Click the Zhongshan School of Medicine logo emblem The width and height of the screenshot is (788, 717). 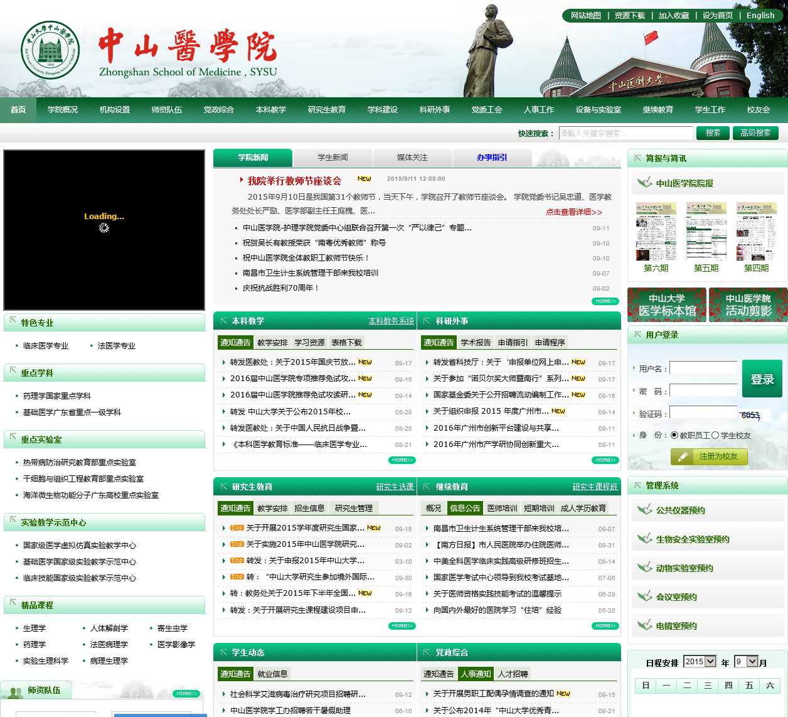[x=50, y=50]
